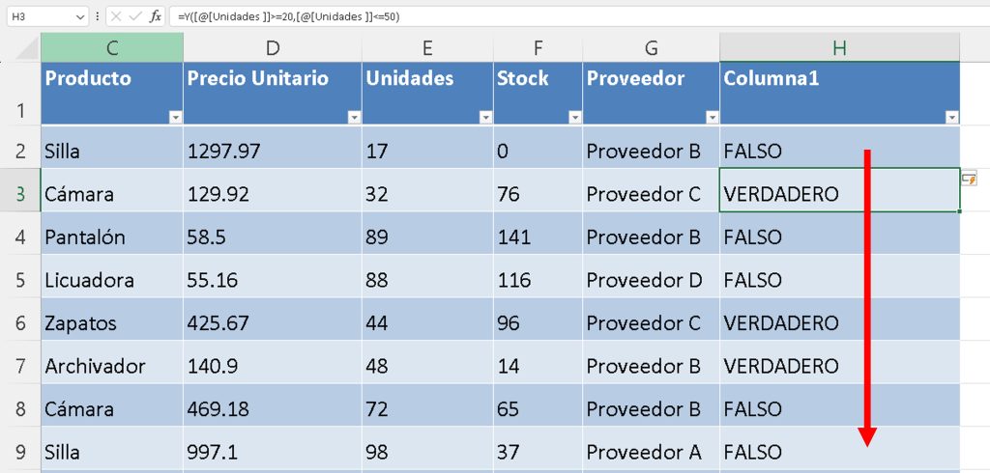990x473 pixels.
Task: Click the AutoCorrect options lightning icon
Action: click(968, 180)
